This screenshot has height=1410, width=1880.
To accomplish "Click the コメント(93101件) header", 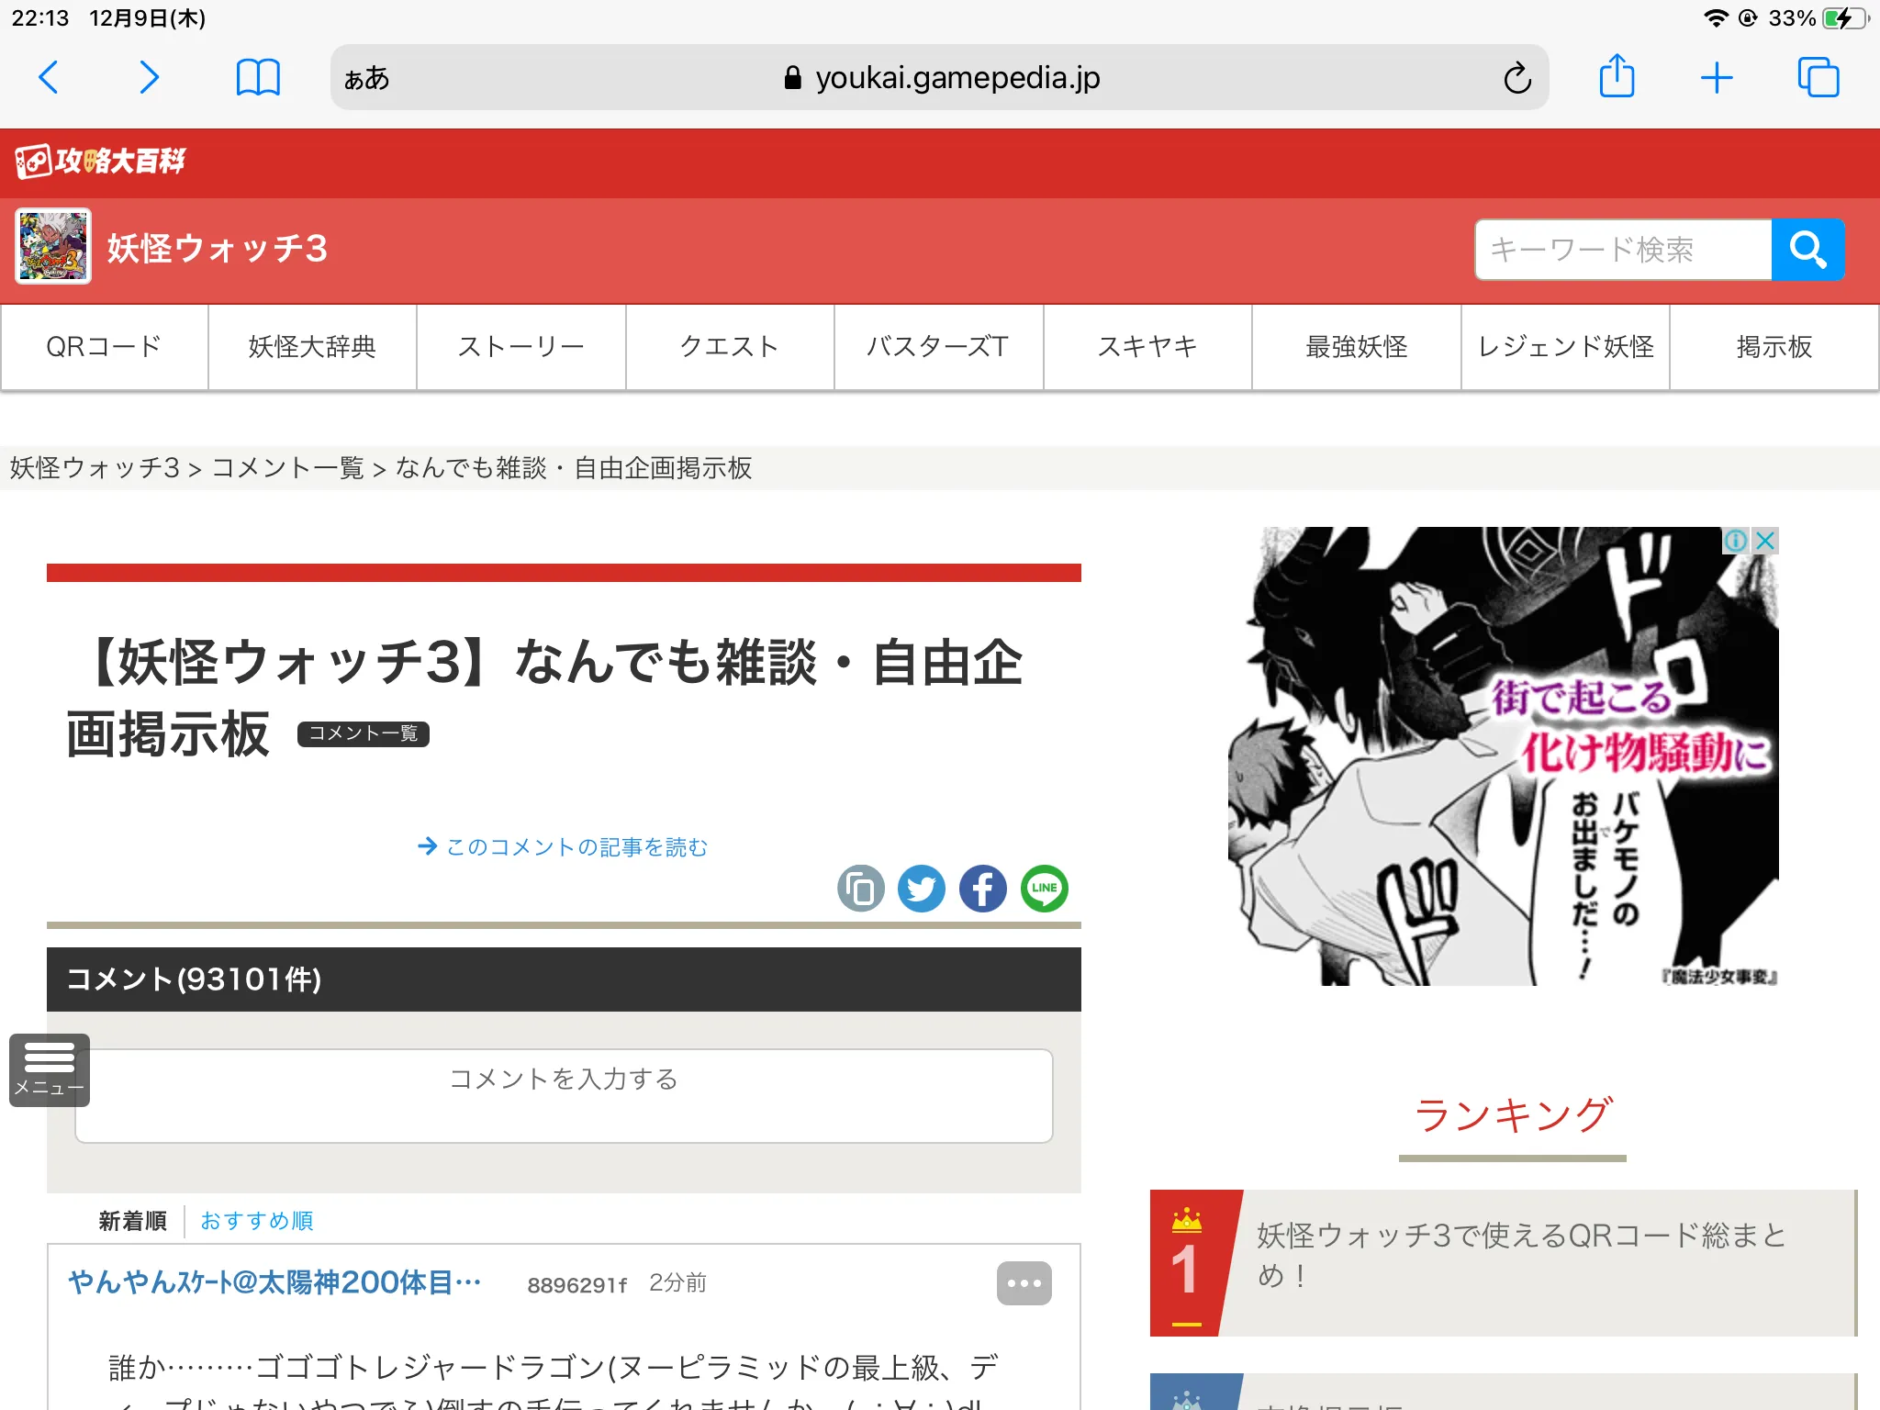I will (564, 979).
